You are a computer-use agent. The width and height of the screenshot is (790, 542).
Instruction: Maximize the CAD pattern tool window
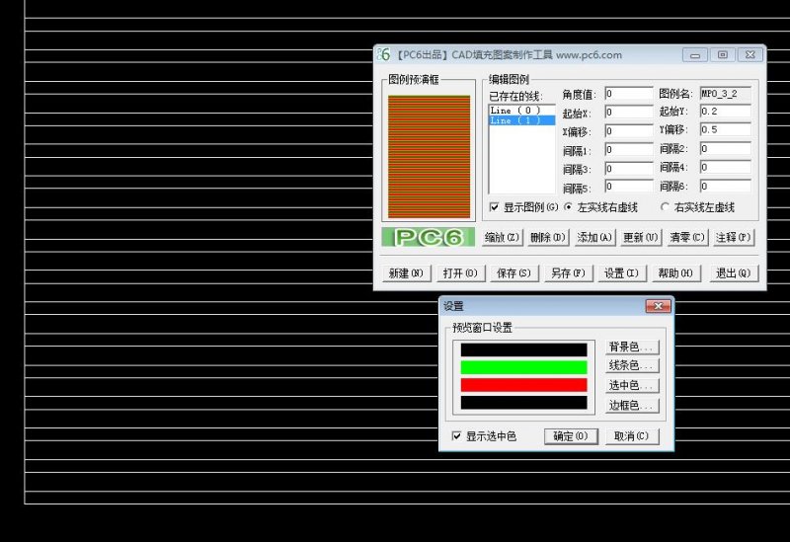pos(723,55)
